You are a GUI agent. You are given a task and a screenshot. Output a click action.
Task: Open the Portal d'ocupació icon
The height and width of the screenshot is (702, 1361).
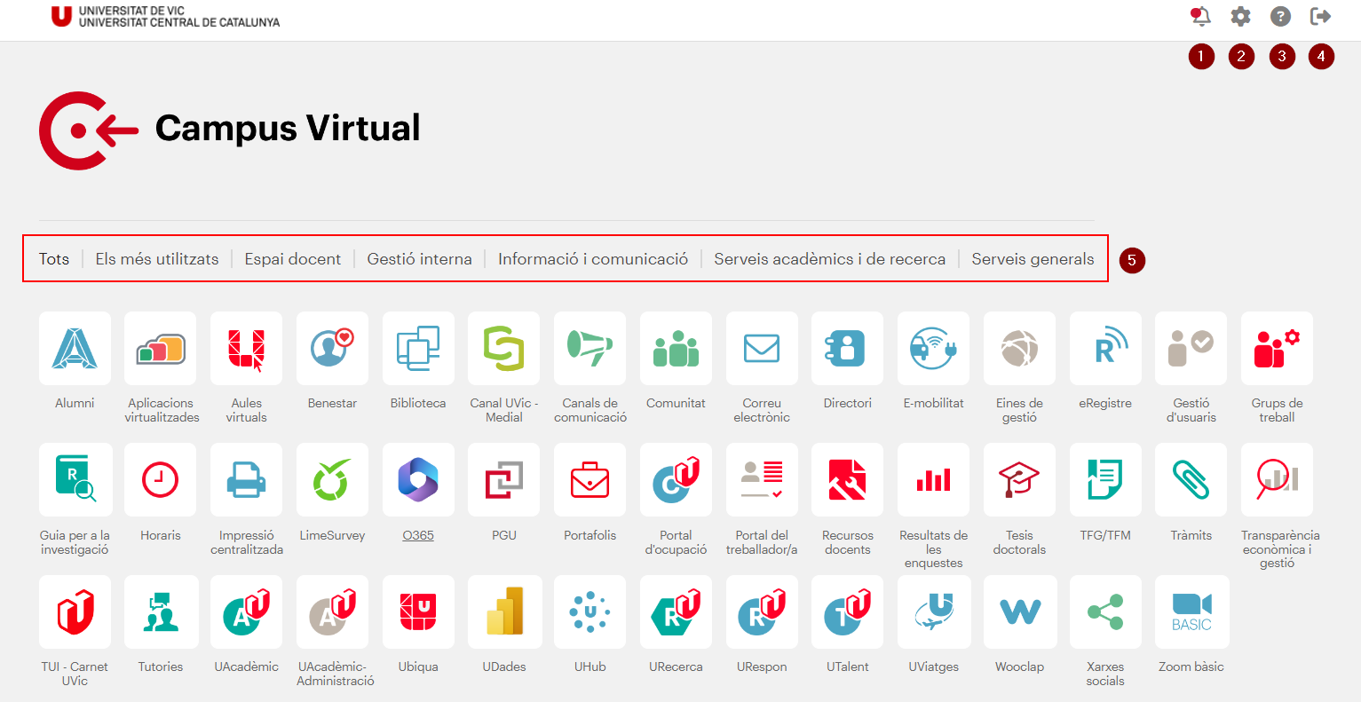tap(676, 480)
